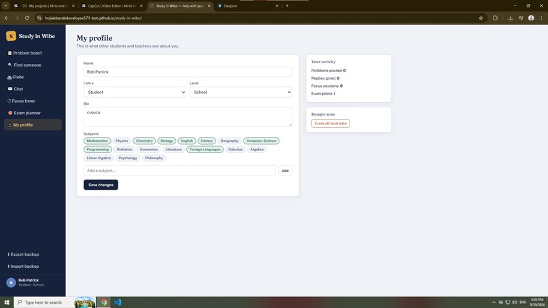Click the browser back arrow

tap(7, 18)
